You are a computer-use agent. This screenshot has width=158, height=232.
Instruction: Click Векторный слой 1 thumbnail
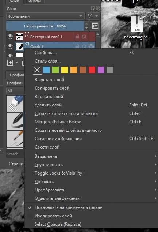pyautogui.click(x=19, y=37)
